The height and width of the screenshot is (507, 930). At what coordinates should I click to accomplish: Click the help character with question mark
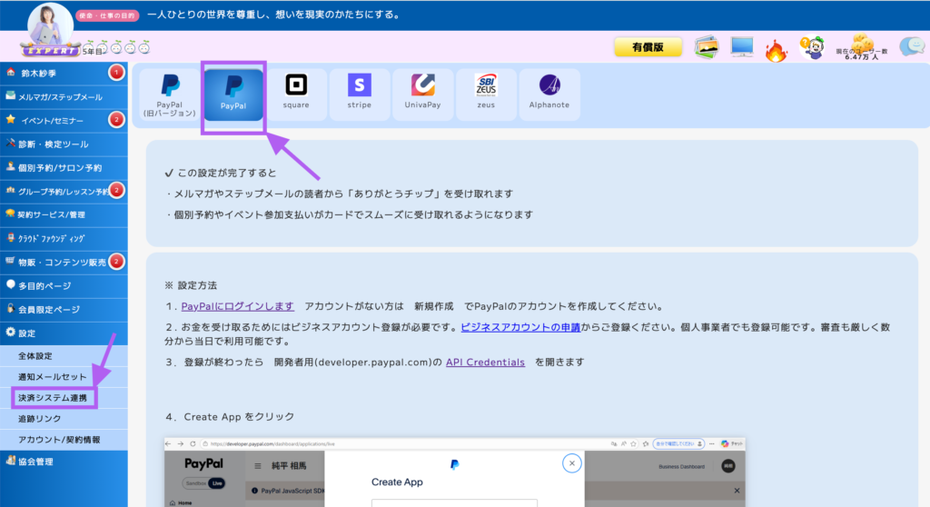pos(810,47)
